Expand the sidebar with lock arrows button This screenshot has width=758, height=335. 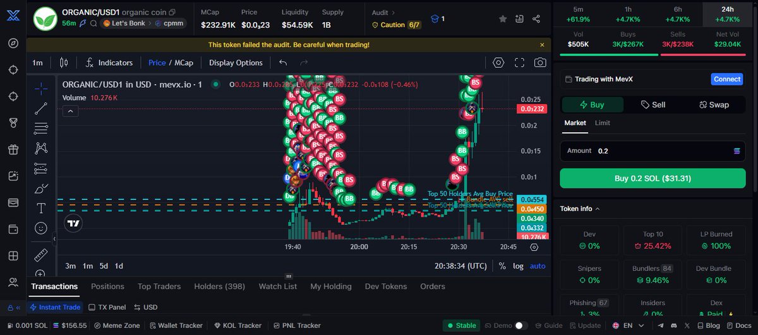pos(13,307)
